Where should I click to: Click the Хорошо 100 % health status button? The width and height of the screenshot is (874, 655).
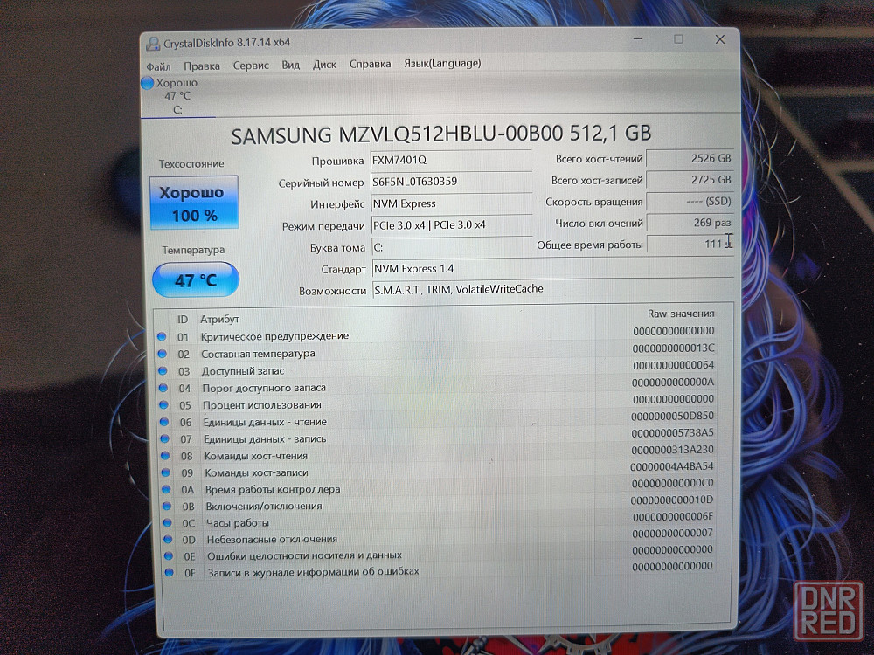coord(194,203)
